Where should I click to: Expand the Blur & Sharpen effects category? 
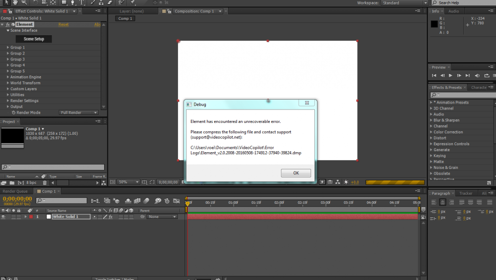[x=431, y=120]
